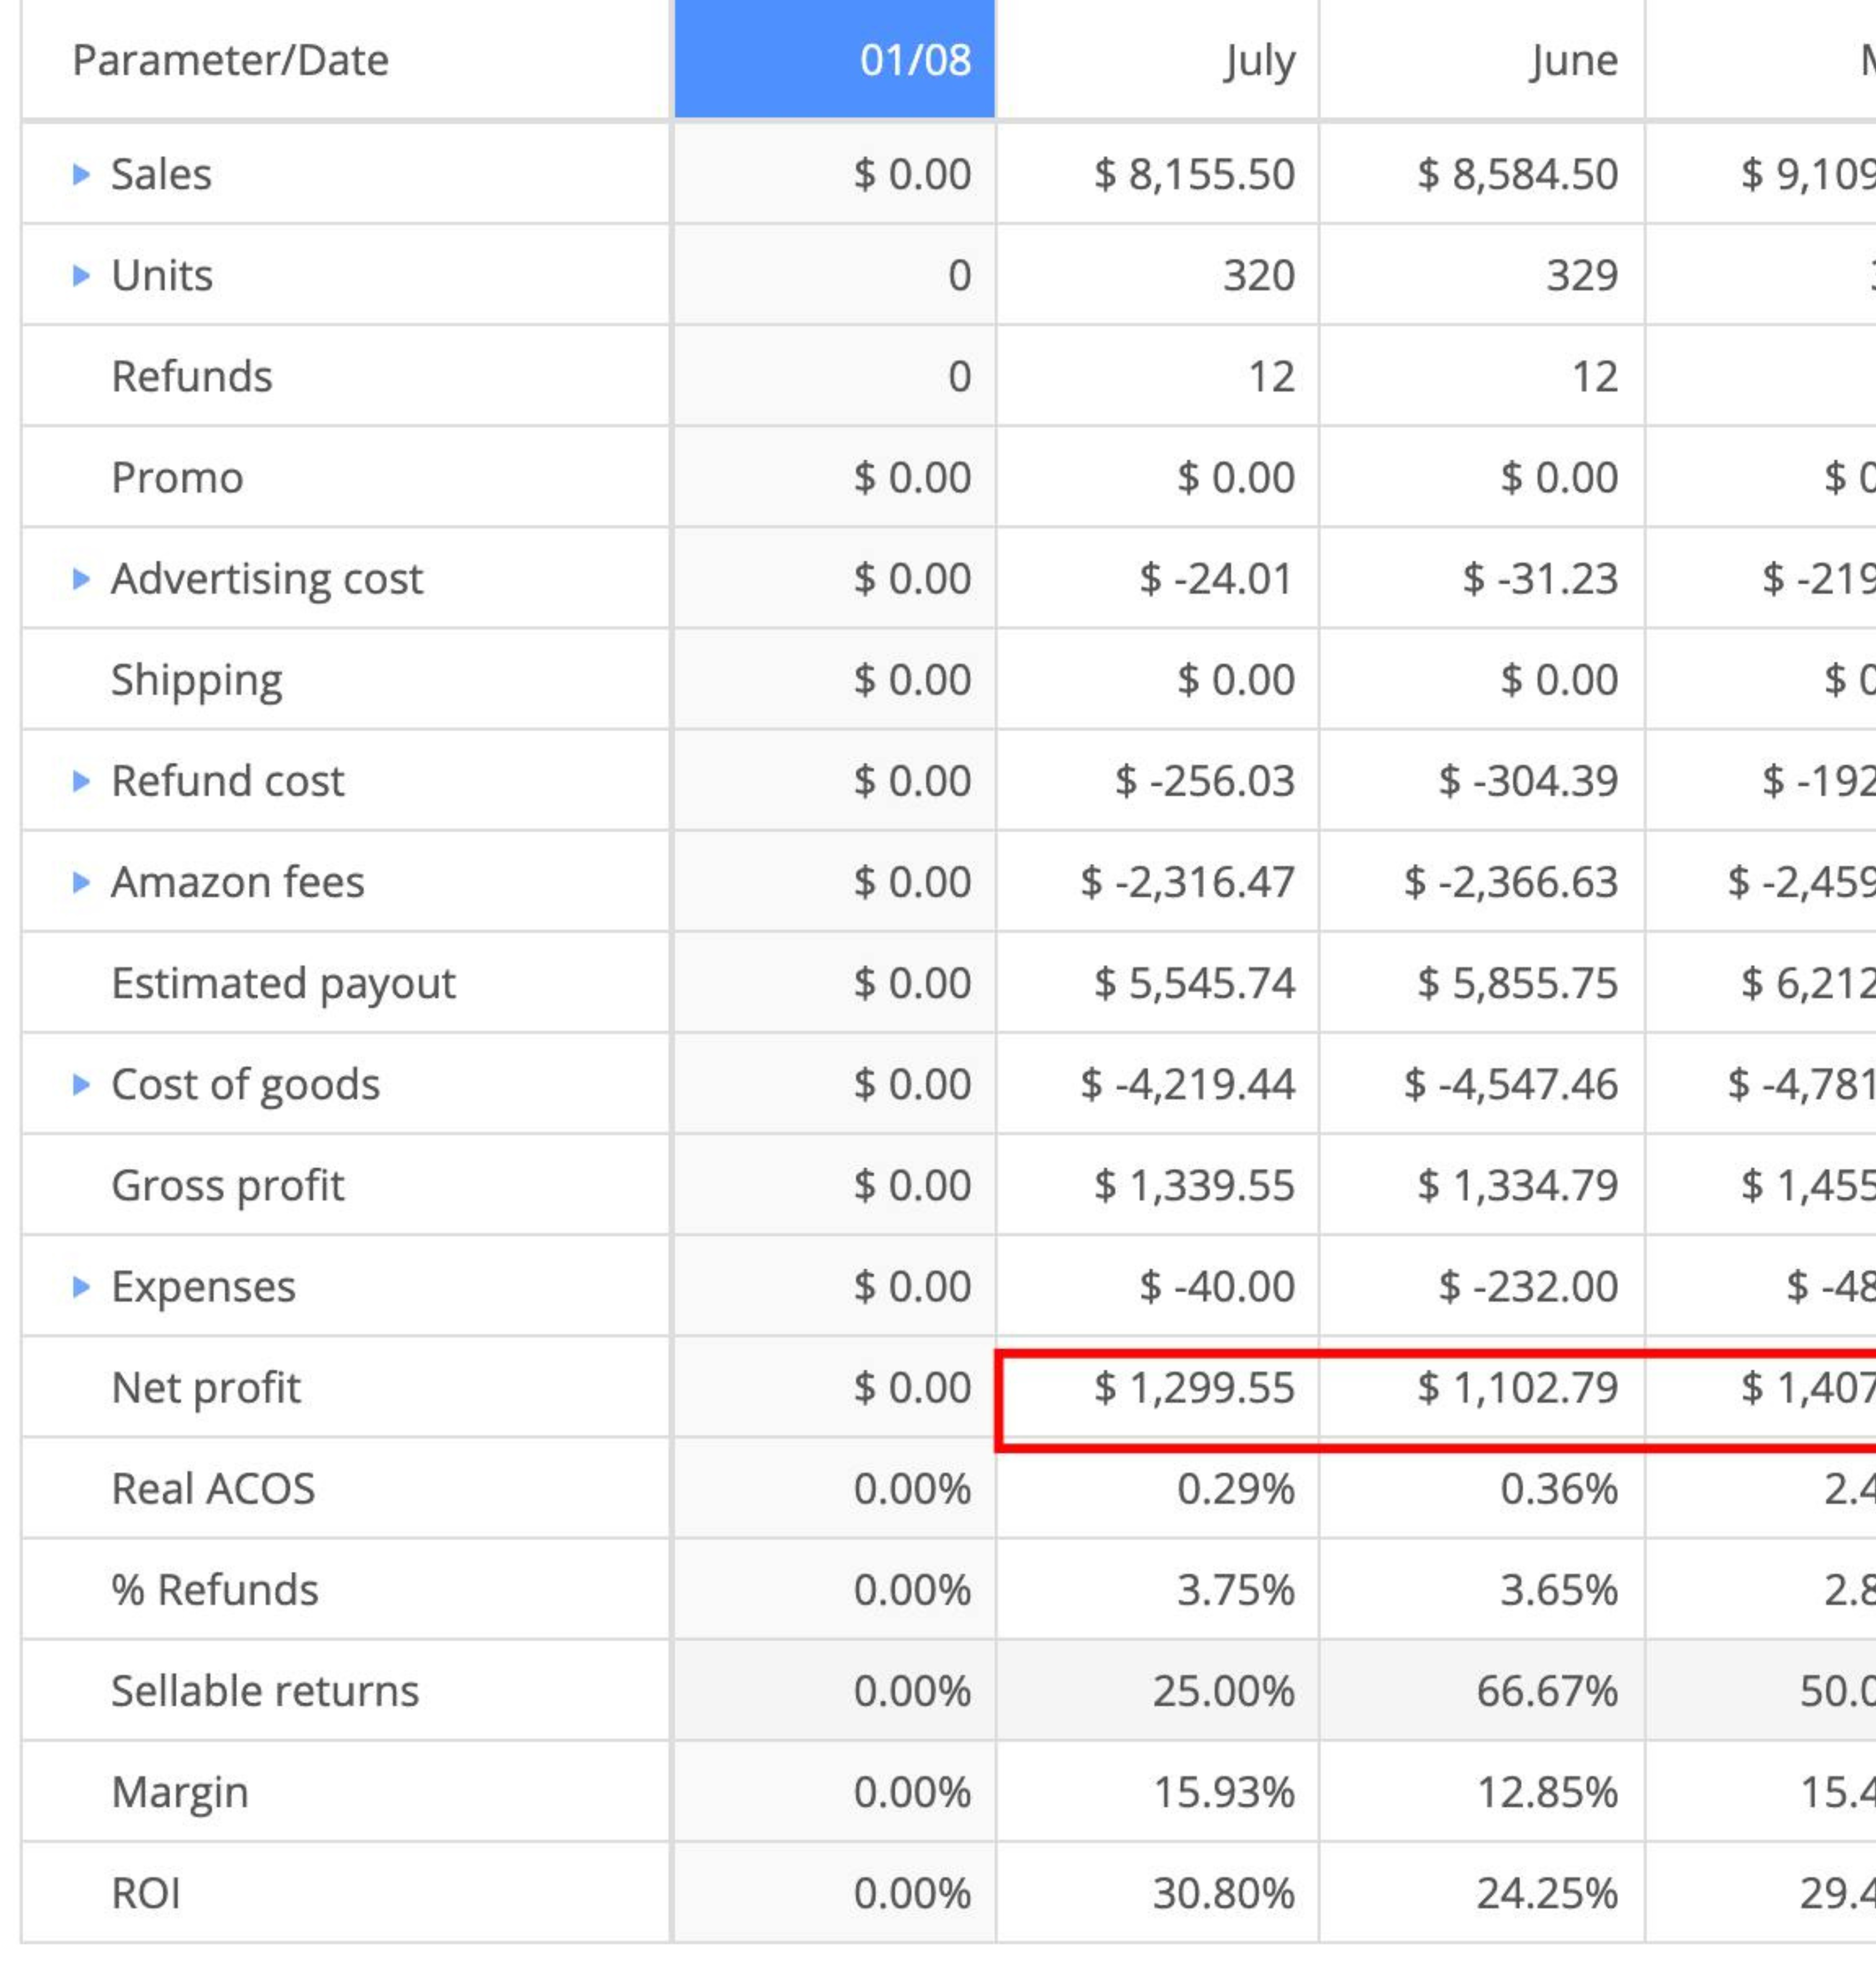
Task: Click June Margin value 12.85%
Action: point(1547,1793)
